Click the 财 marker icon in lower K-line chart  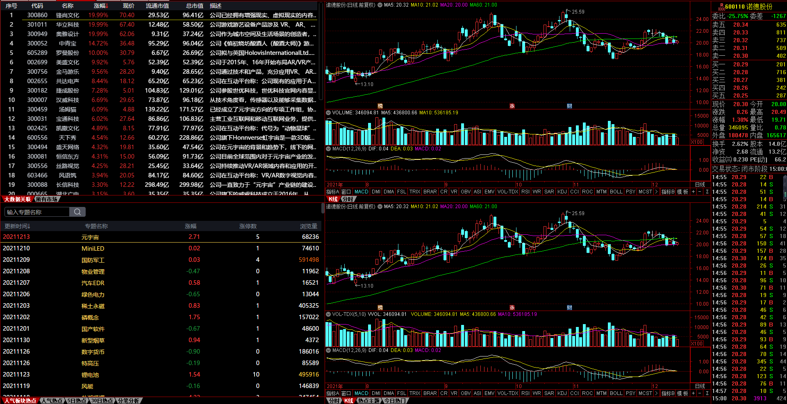coord(569,307)
